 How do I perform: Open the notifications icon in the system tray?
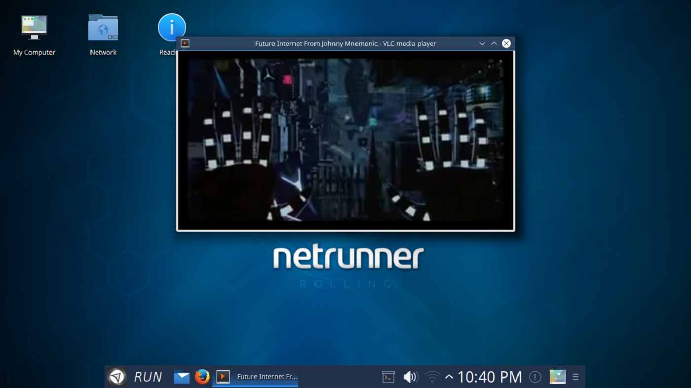coord(535,377)
